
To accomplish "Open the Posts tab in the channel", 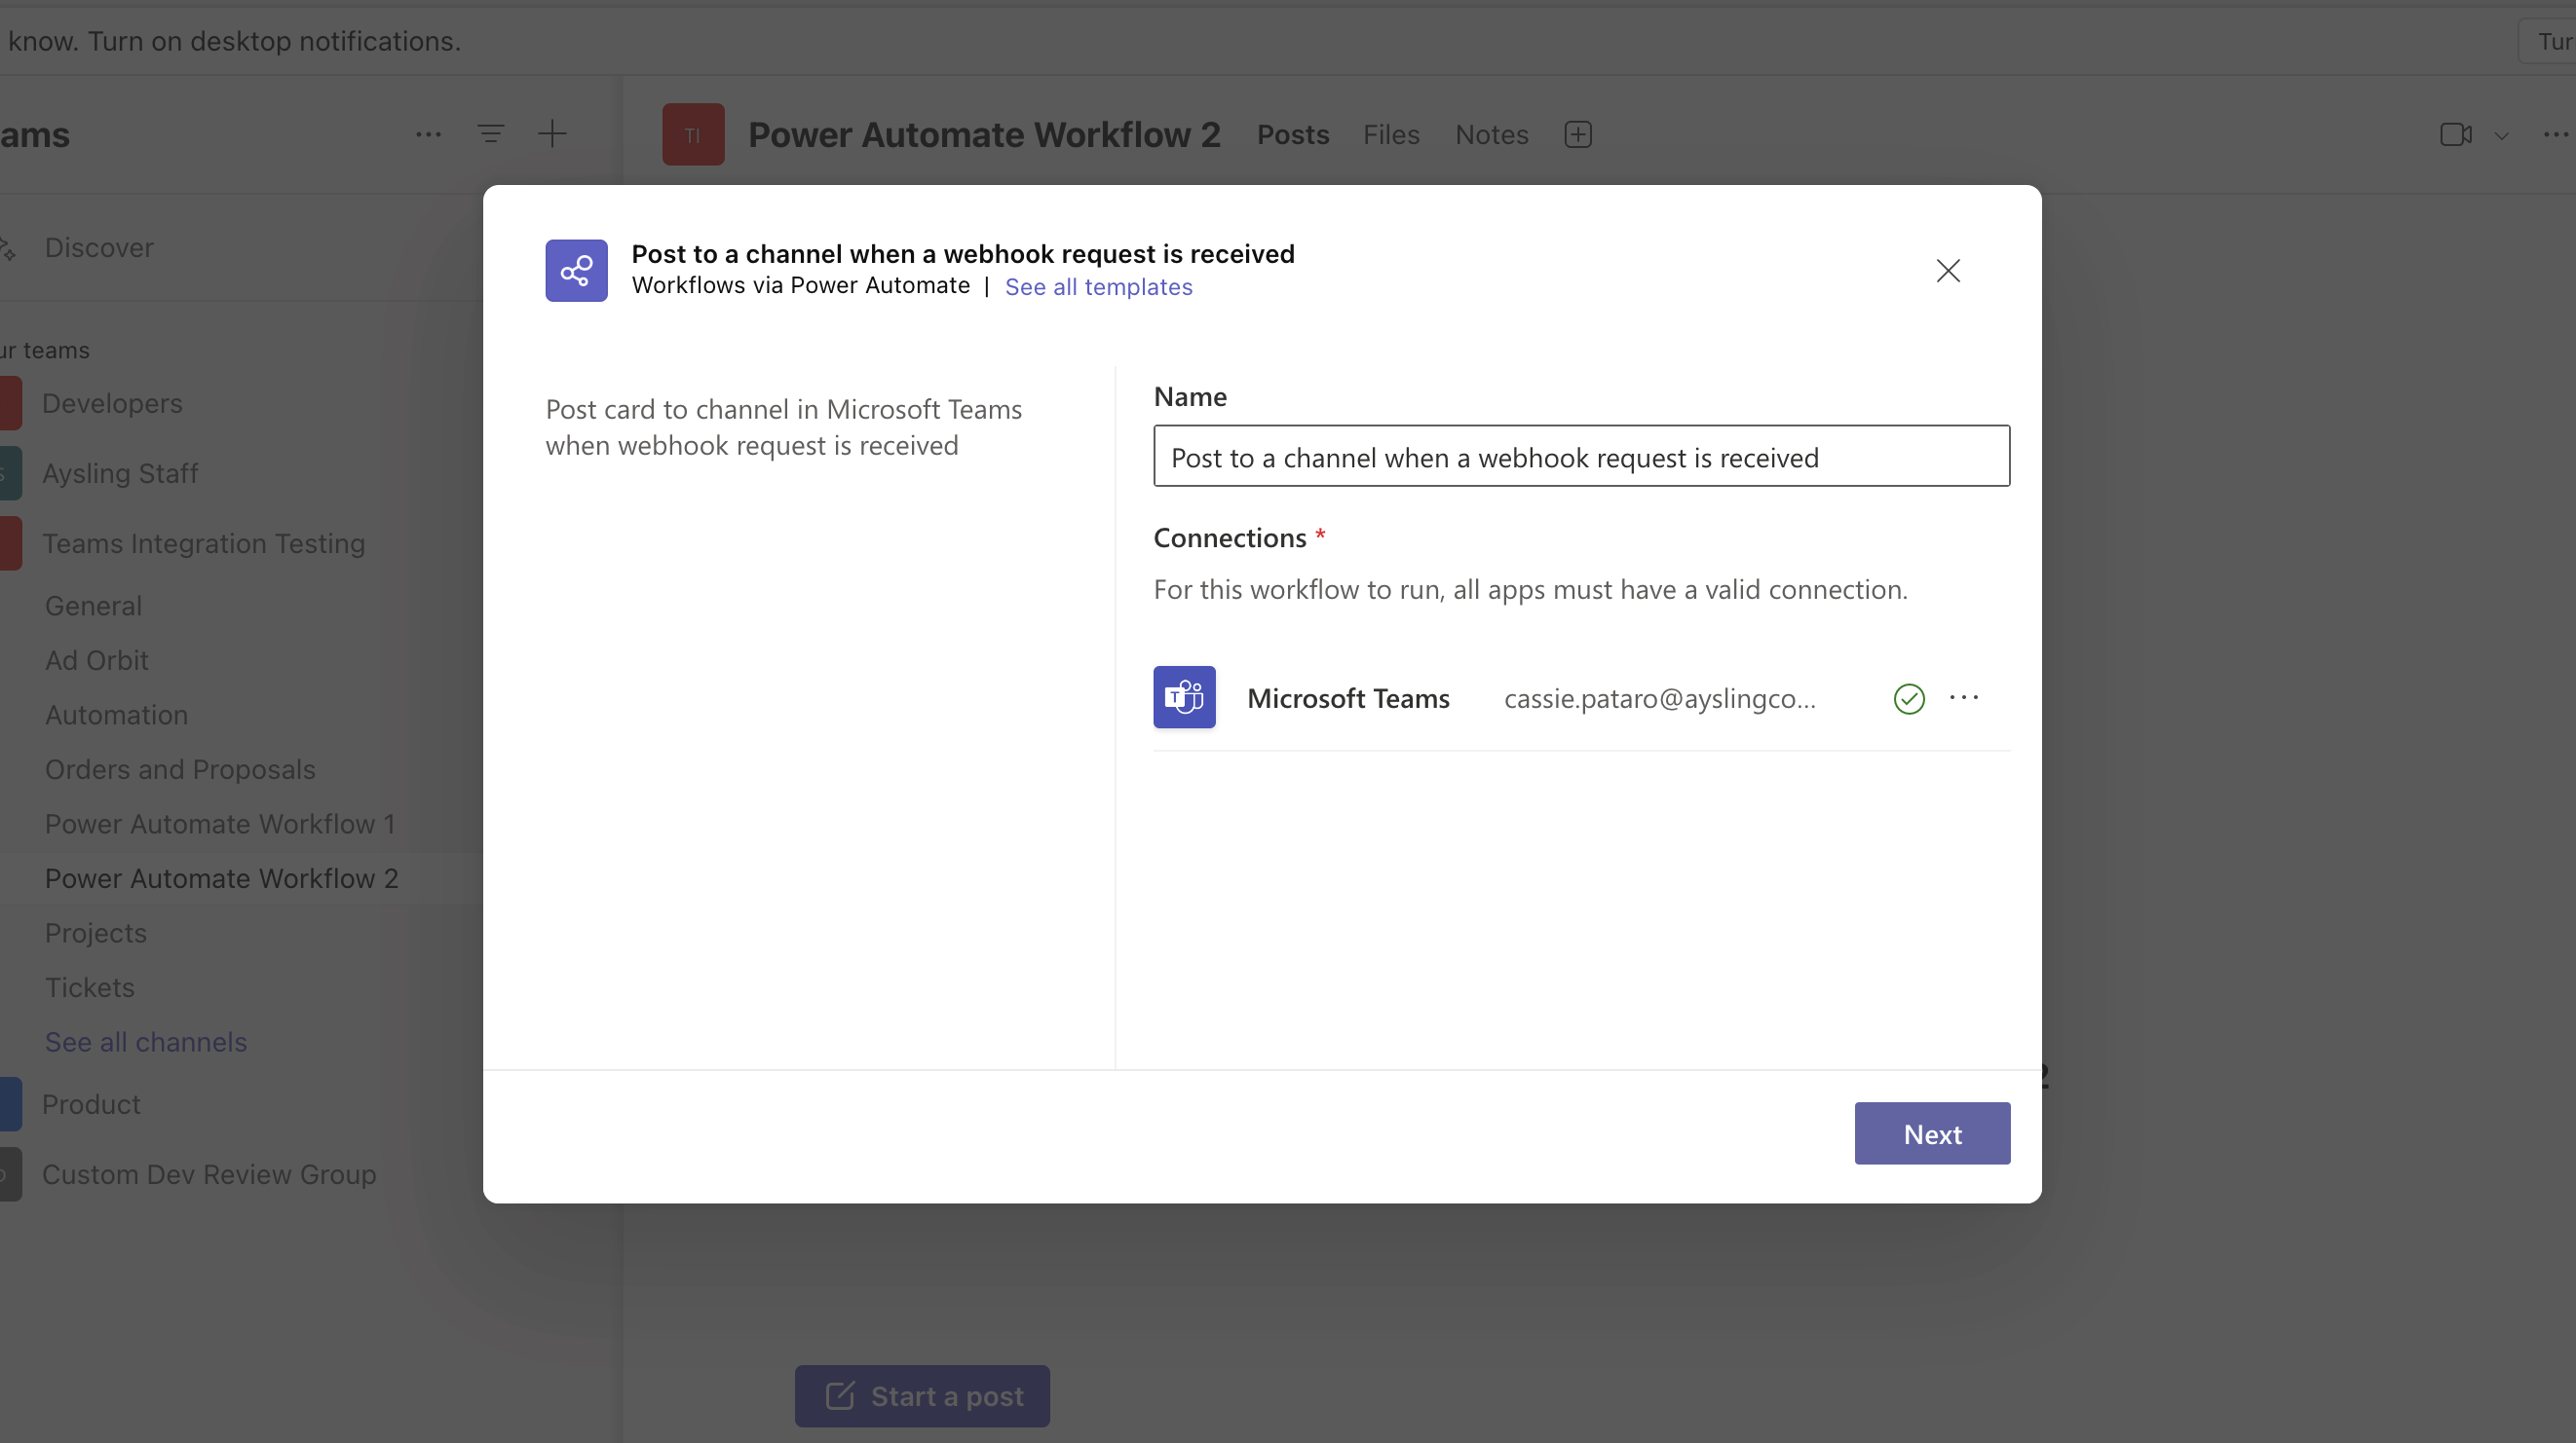I will pyautogui.click(x=1293, y=134).
